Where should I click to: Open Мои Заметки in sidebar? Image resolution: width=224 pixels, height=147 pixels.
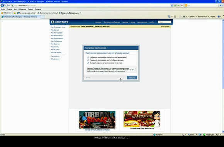(x=55, y=44)
